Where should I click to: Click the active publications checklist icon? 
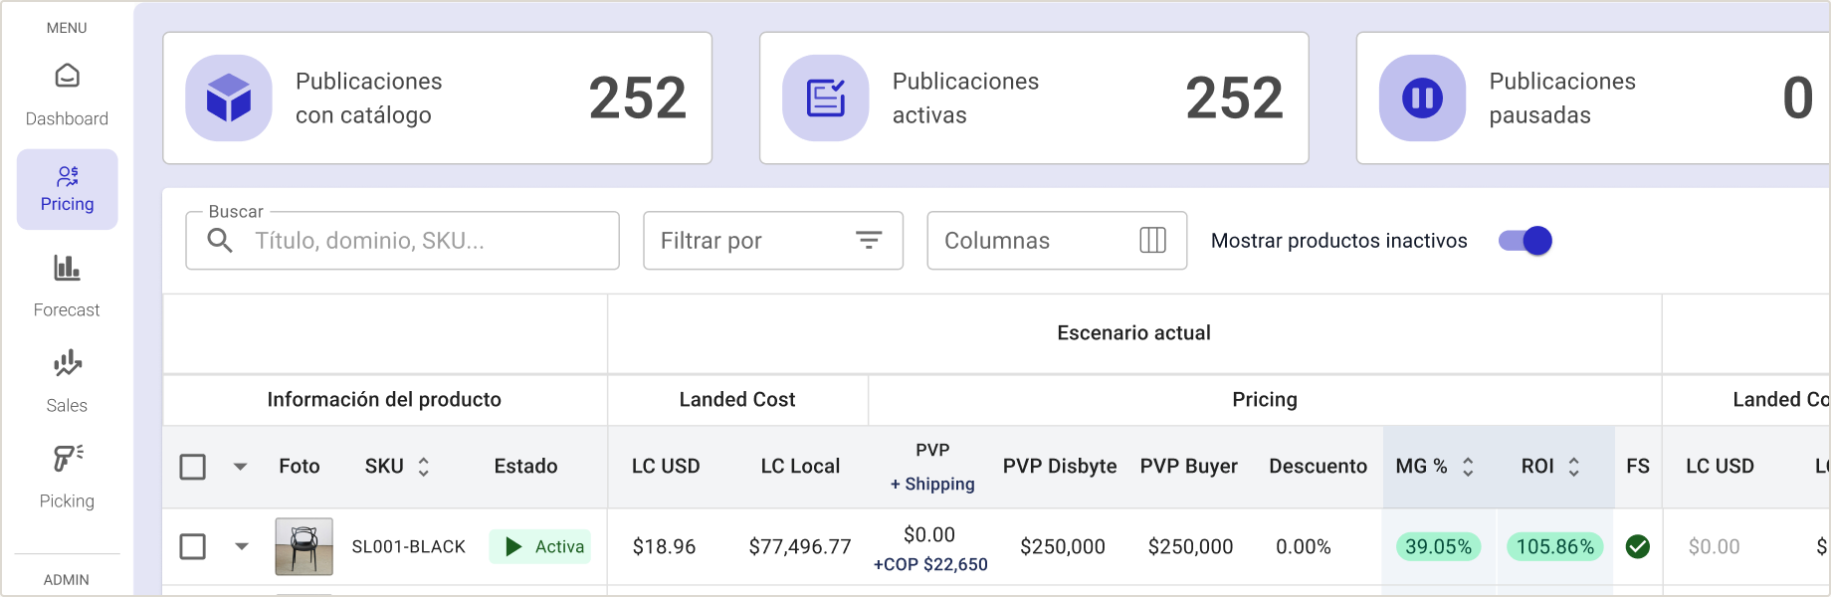[x=826, y=98]
